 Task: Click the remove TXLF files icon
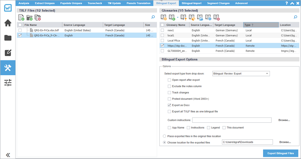pos(37,17)
